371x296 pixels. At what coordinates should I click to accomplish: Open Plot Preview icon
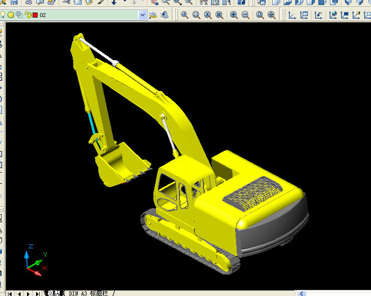click(x=40, y=2)
